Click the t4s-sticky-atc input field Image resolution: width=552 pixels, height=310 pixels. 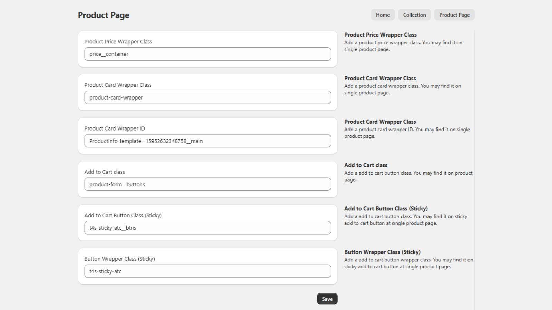tap(207, 271)
